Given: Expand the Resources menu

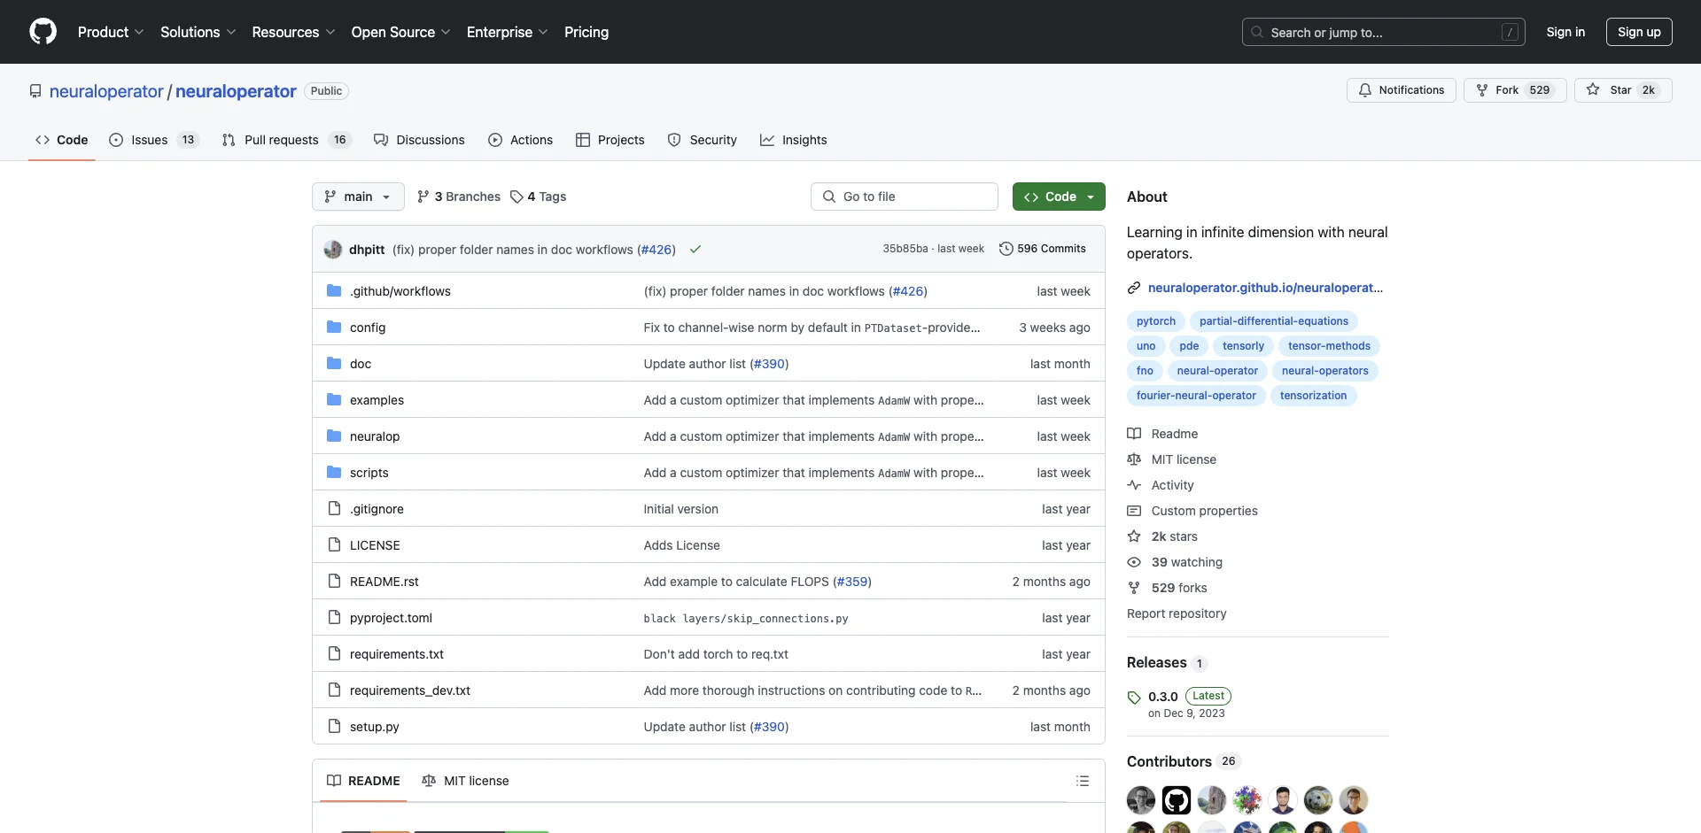Looking at the screenshot, I should coord(293,32).
